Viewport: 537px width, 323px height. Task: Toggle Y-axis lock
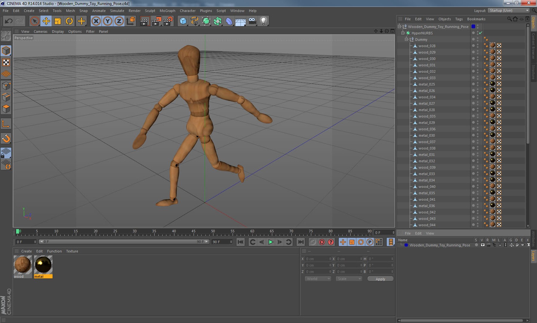108,21
